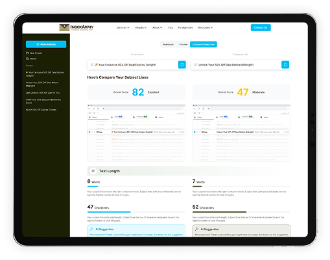Viewport: 330px width, 260px height.
Task: Open recent 'Your Exclusive 50% Off Deal Expires Tonight' entry
Action: point(45,74)
